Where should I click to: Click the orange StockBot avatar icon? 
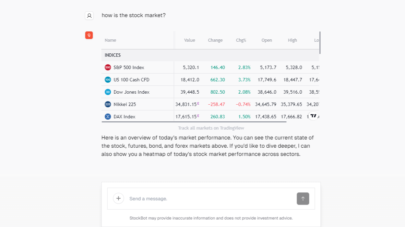click(x=89, y=35)
